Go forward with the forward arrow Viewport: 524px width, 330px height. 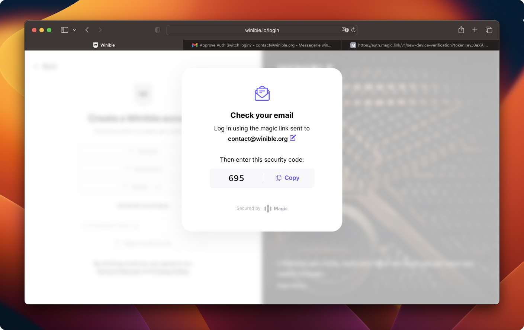coord(100,30)
